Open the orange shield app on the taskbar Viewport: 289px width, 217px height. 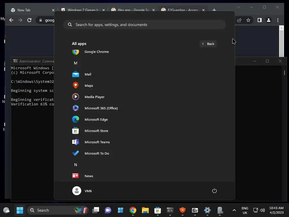(x=183, y=210)
